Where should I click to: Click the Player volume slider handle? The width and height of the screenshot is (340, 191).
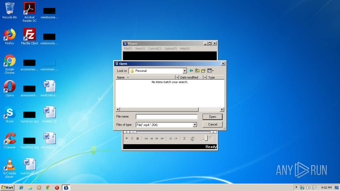[x=206, y=138]
